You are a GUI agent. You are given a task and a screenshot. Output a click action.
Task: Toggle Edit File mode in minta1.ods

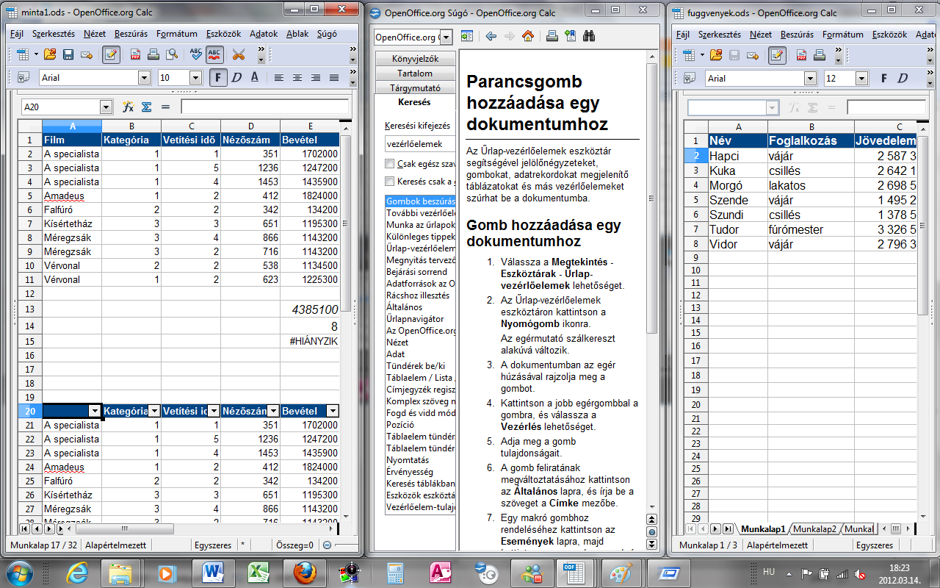111,54
